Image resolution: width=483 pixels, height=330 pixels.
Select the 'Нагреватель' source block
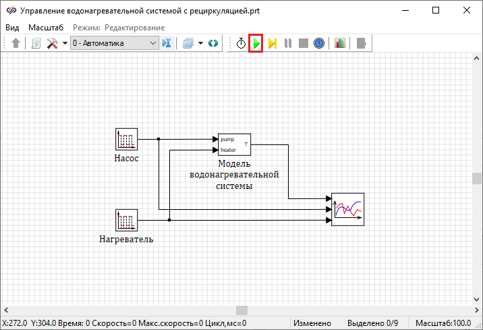127,220
